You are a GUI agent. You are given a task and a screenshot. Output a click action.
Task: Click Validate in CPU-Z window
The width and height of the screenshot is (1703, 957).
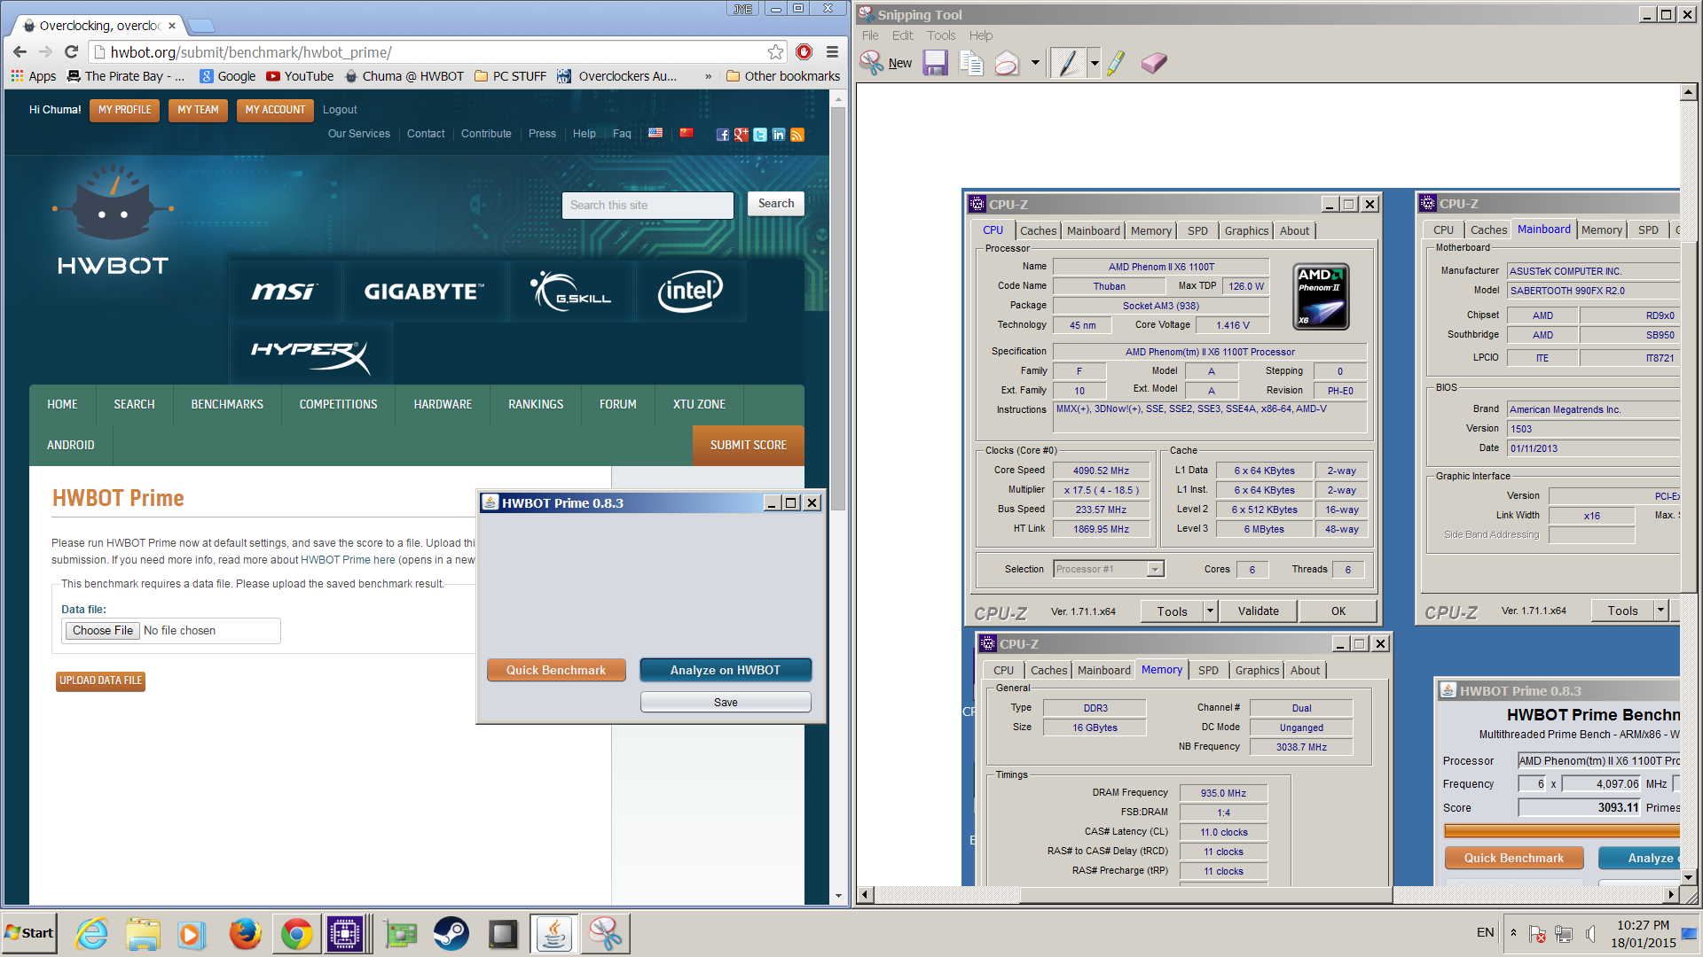pyautogui.click(x=1258, y=611)
